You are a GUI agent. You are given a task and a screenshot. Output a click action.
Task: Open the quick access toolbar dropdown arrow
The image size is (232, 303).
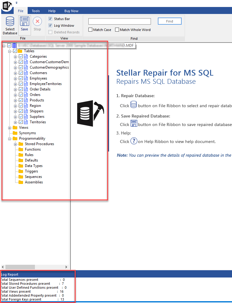pos(17,3)
